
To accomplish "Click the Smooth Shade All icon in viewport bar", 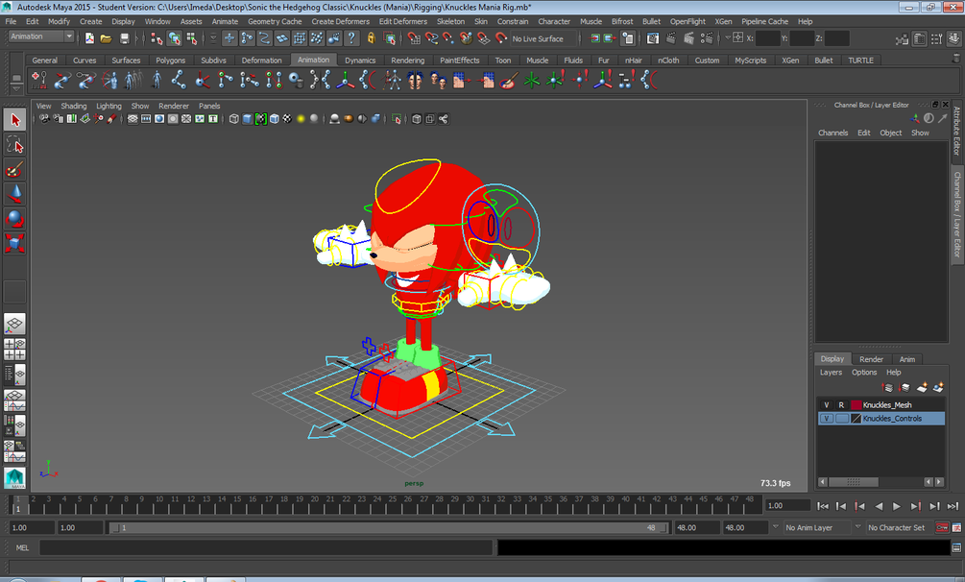I will (247, 117).
